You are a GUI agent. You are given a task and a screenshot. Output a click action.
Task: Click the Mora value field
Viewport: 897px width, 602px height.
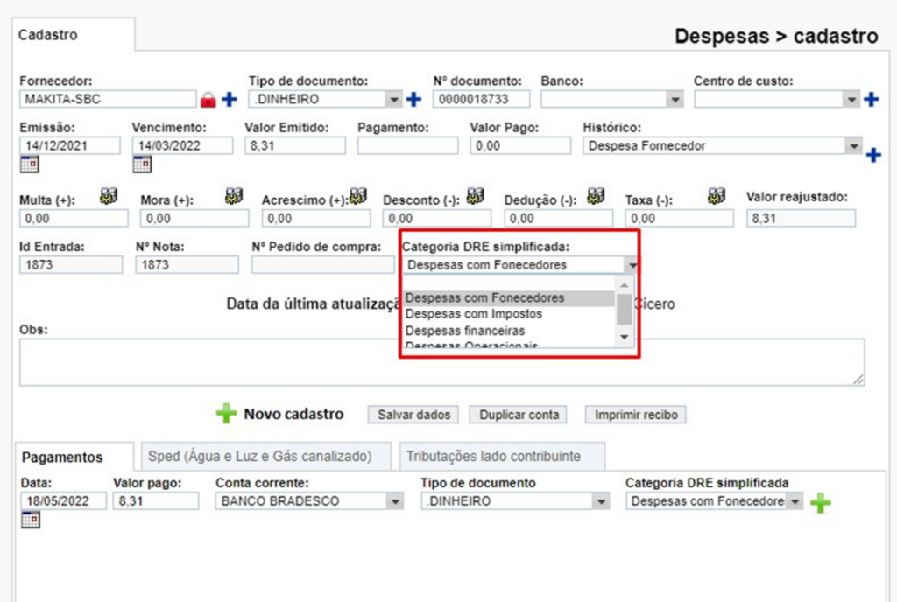pyautogui.click(x=194, y=219)
